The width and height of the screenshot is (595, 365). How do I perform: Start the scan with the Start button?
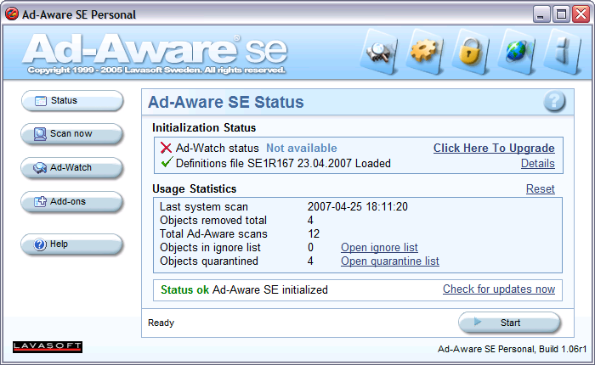pyautogui.click(x=509, y=323)
